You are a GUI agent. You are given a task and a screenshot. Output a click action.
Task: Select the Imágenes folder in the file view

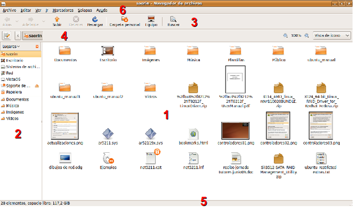pos(150,51)
